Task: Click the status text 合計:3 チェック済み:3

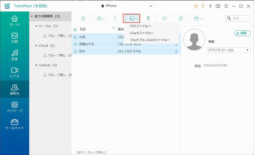Action: [x=91, y=152]
